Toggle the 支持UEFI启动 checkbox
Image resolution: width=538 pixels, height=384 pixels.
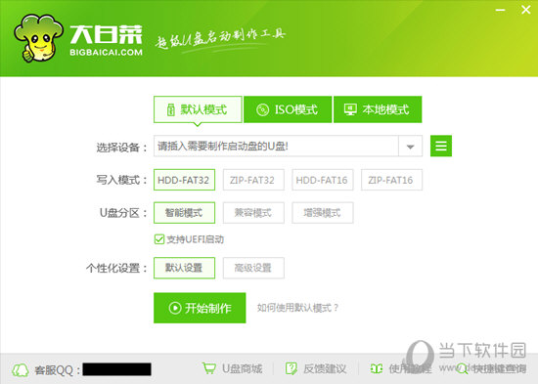pyautogui.click(x=159, y=239)
